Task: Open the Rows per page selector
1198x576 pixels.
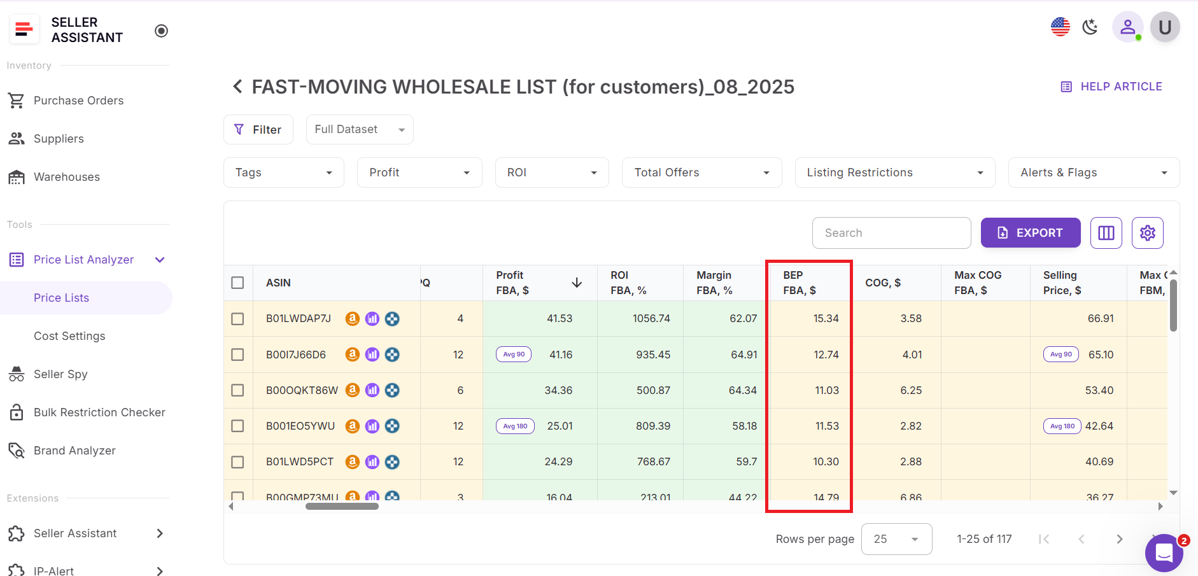Action: pyautogui.click(x=896, y=538)
